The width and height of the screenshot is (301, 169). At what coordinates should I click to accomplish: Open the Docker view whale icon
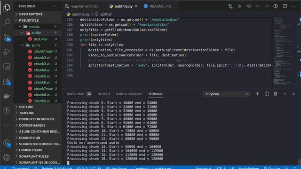(7, 96)
